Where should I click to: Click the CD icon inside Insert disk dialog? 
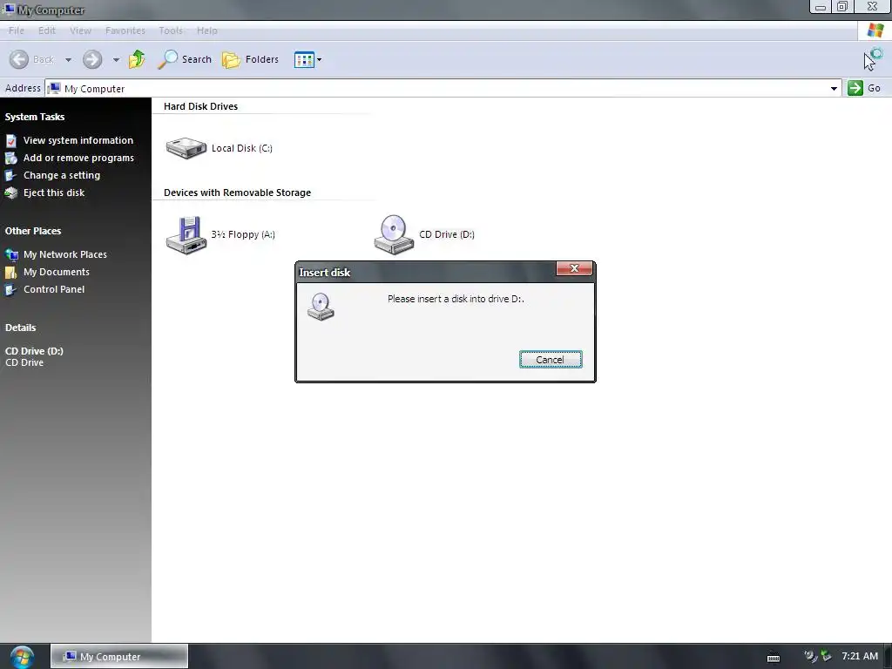[321, 307]
